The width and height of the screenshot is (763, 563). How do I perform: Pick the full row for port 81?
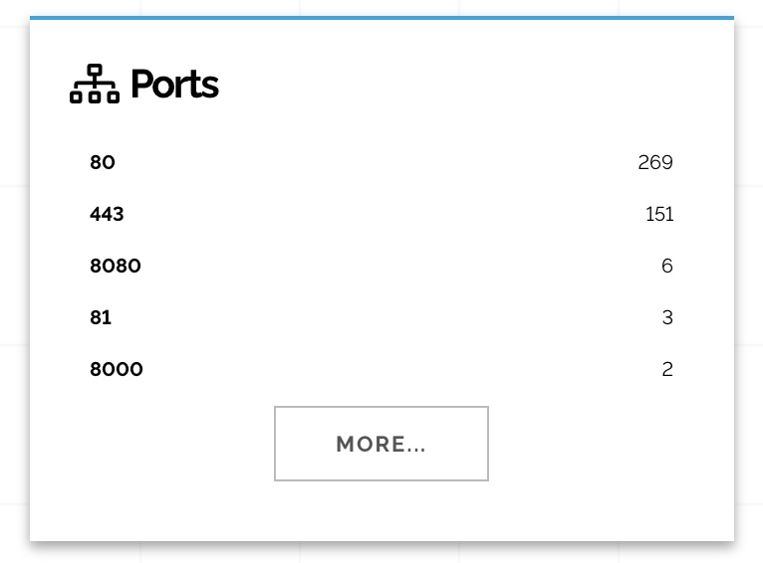pos(381,317)
